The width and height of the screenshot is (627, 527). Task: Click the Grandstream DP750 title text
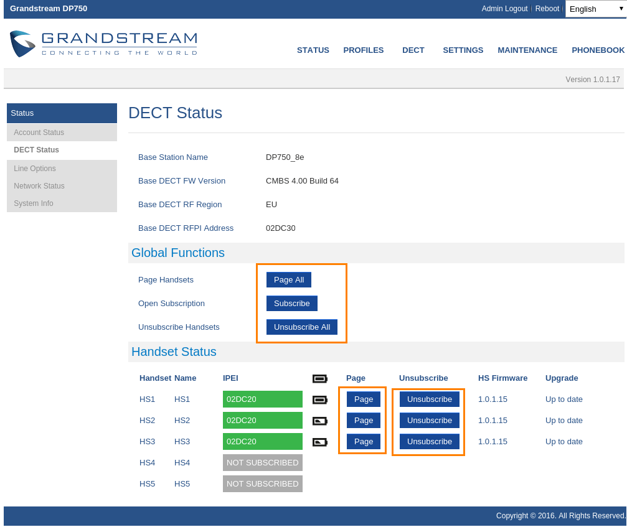click(49, 8)
